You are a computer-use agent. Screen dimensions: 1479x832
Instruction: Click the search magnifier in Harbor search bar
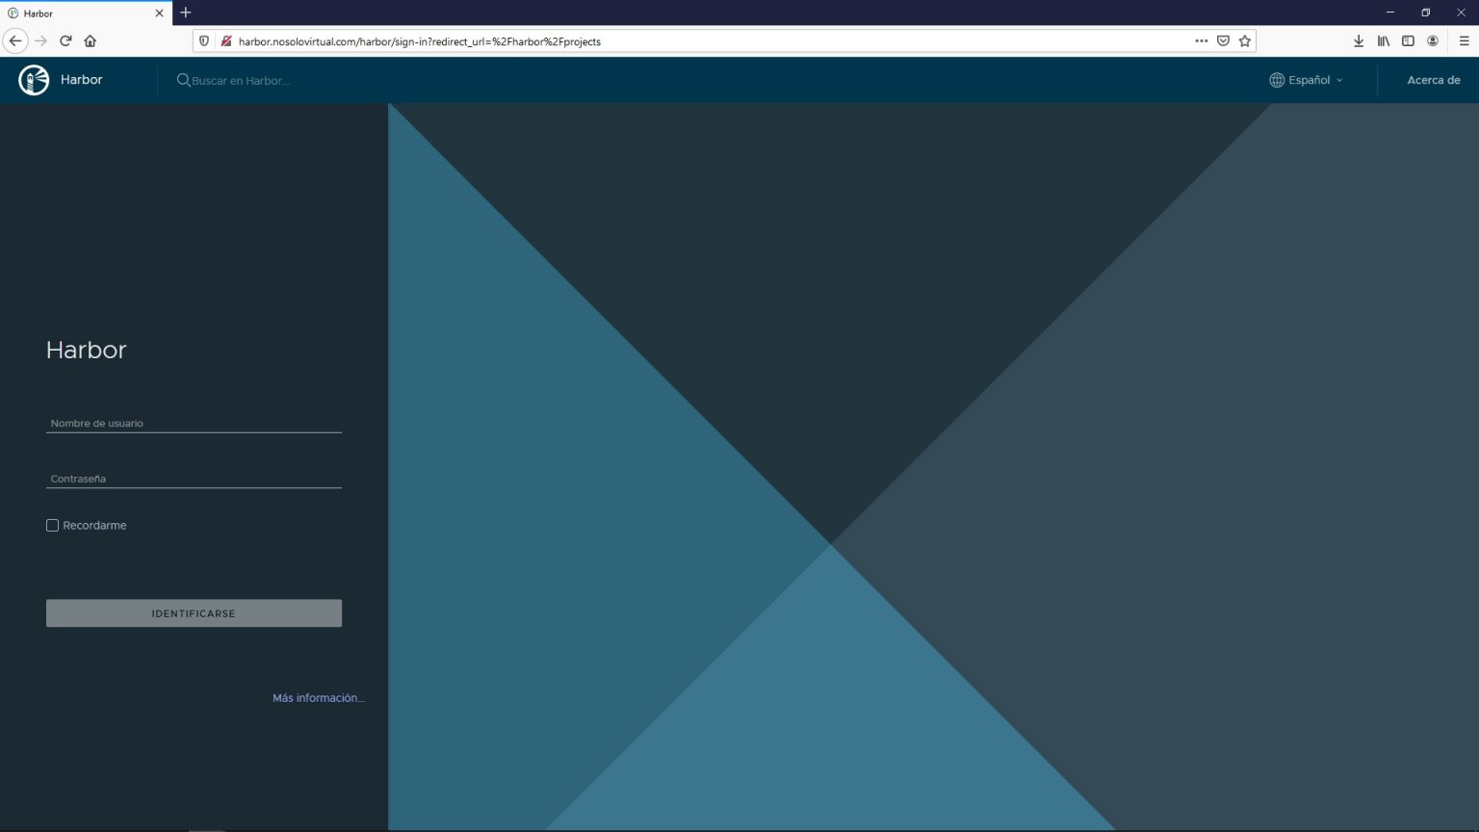coord(183,80)
